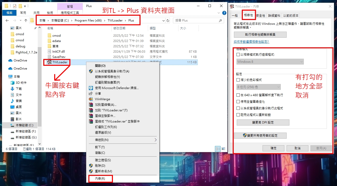The width and height of the screenshot is (337, 186).
Task: Choose 內容(R) in the context menu
Action: (100, 179)
